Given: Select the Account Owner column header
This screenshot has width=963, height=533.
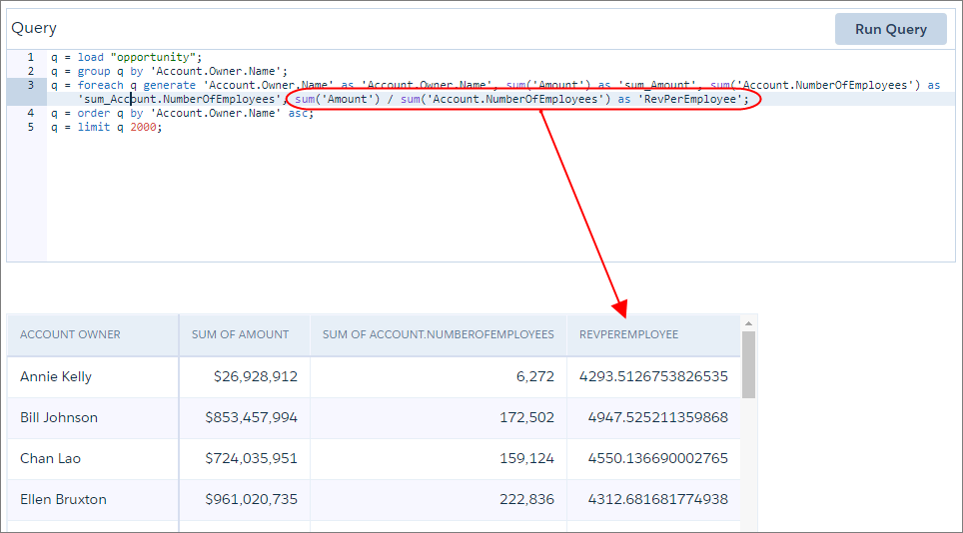Looking at the screenshot, I should tap(93, 335).
